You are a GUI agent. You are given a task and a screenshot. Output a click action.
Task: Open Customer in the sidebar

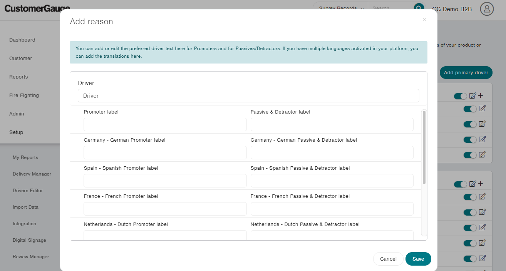(x=21, y=59)
